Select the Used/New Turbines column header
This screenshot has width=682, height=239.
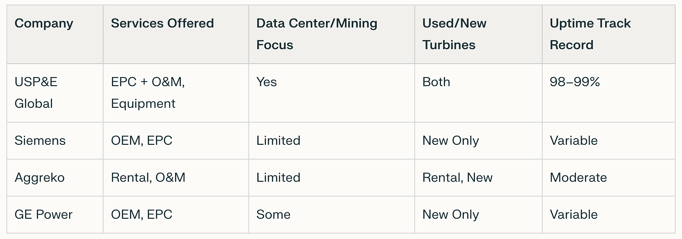pyautogui.click(x=454, y=34)
